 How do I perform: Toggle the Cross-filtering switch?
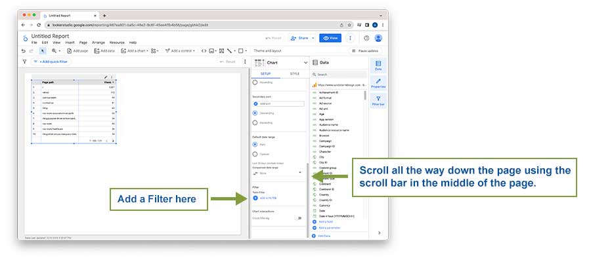click(299, 218)
